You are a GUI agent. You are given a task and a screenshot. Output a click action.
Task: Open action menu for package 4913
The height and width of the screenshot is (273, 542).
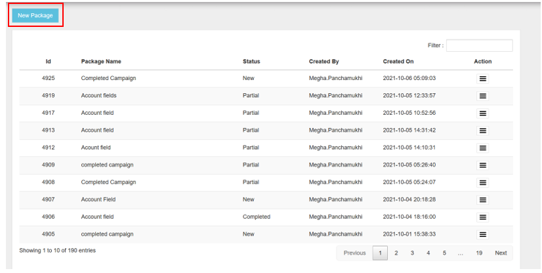tap(482, 131)
